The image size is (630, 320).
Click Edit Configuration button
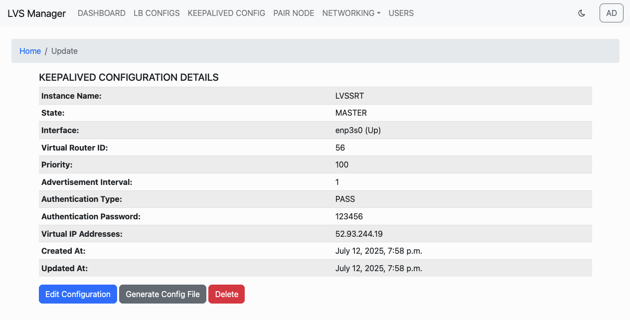[x=78, y=294]
